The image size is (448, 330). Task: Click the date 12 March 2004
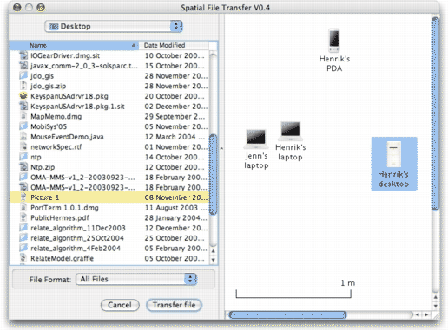click(170, 137)
